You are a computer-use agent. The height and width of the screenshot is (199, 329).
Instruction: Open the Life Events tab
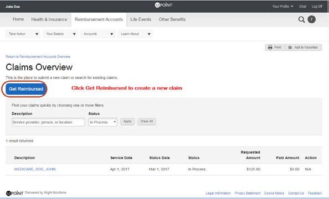click(141, 19)
